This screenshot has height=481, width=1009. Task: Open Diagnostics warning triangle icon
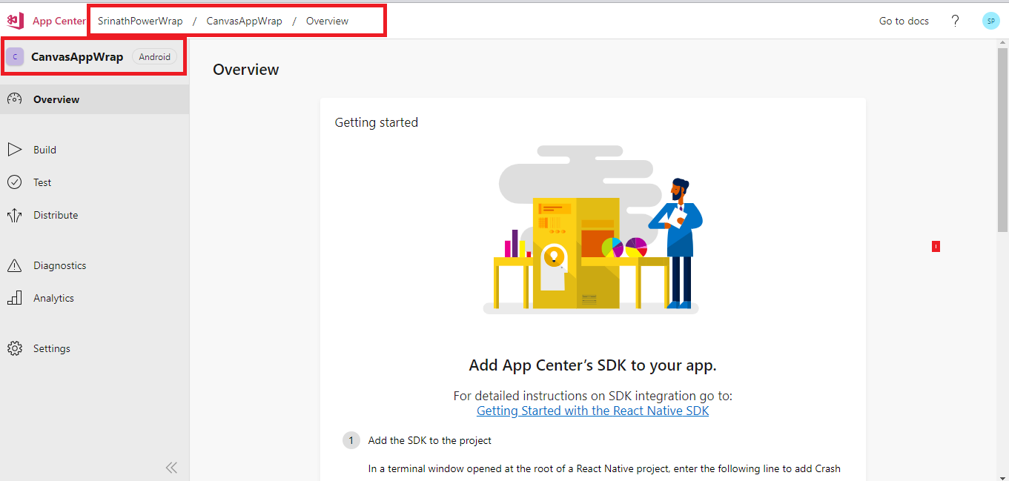[x=15, y=265]
